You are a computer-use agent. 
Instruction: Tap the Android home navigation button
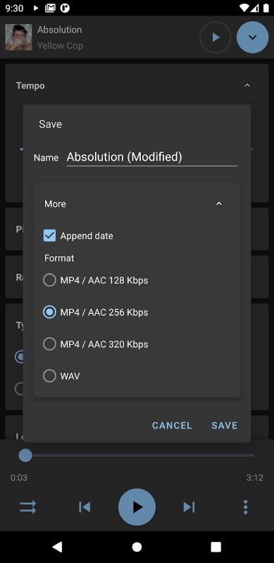click(137, 547)
